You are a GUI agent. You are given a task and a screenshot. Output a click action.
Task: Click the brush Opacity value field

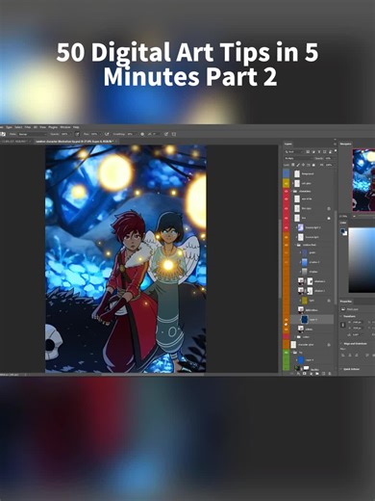(x=64, y=134)
